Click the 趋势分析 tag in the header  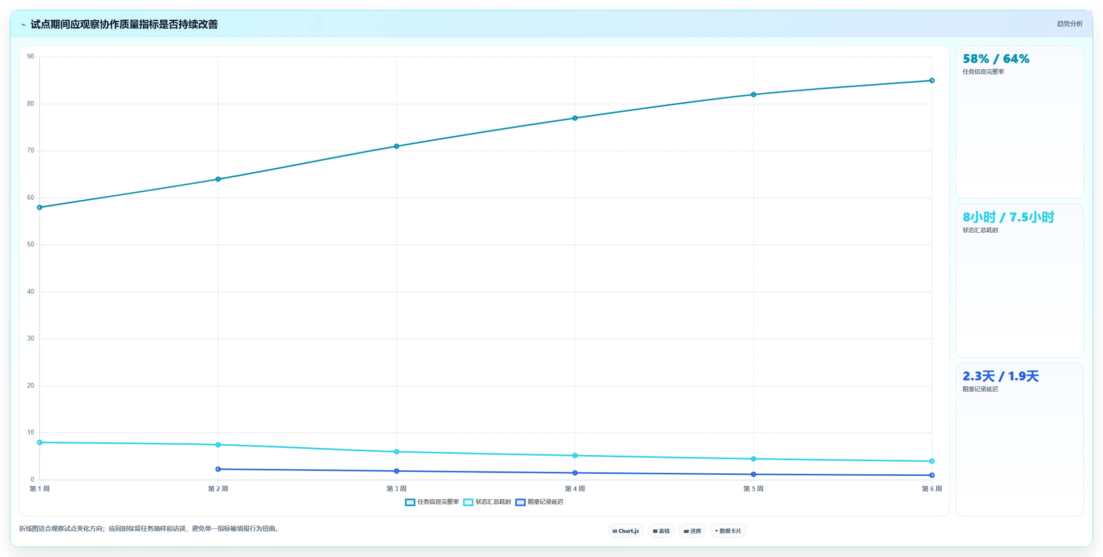click(1070, 24)
